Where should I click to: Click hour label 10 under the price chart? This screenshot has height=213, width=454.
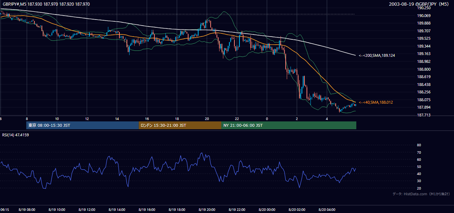(x=57, y=119)
